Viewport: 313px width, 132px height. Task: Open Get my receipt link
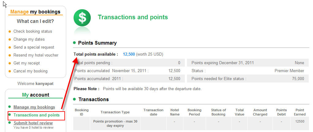(x=27, y=63)
